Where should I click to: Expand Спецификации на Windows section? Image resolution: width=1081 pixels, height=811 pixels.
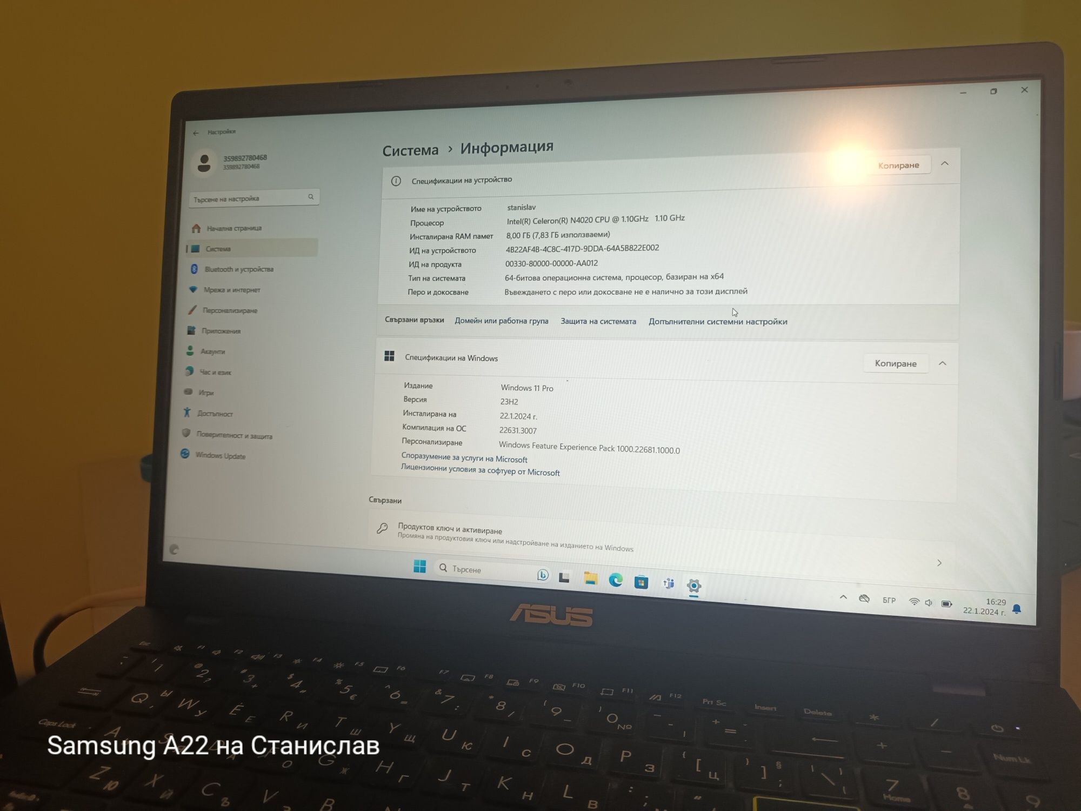click(x=945, y=364)
